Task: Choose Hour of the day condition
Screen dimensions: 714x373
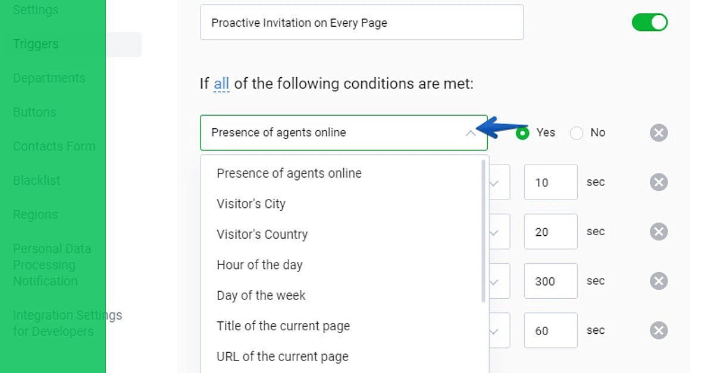Action: tap(259, 265)
